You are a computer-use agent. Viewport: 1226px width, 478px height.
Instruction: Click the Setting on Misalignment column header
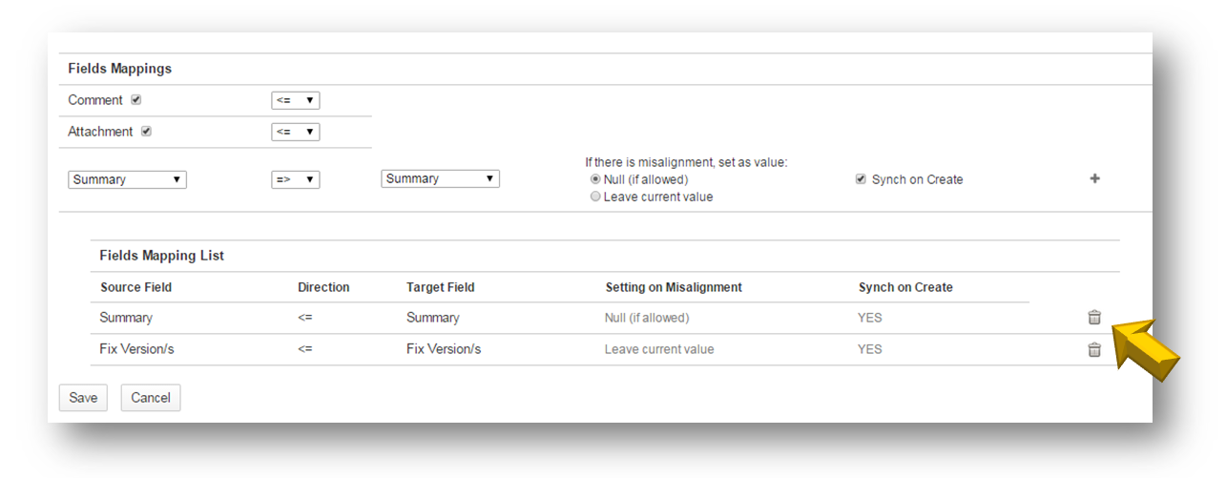[674, 287]
